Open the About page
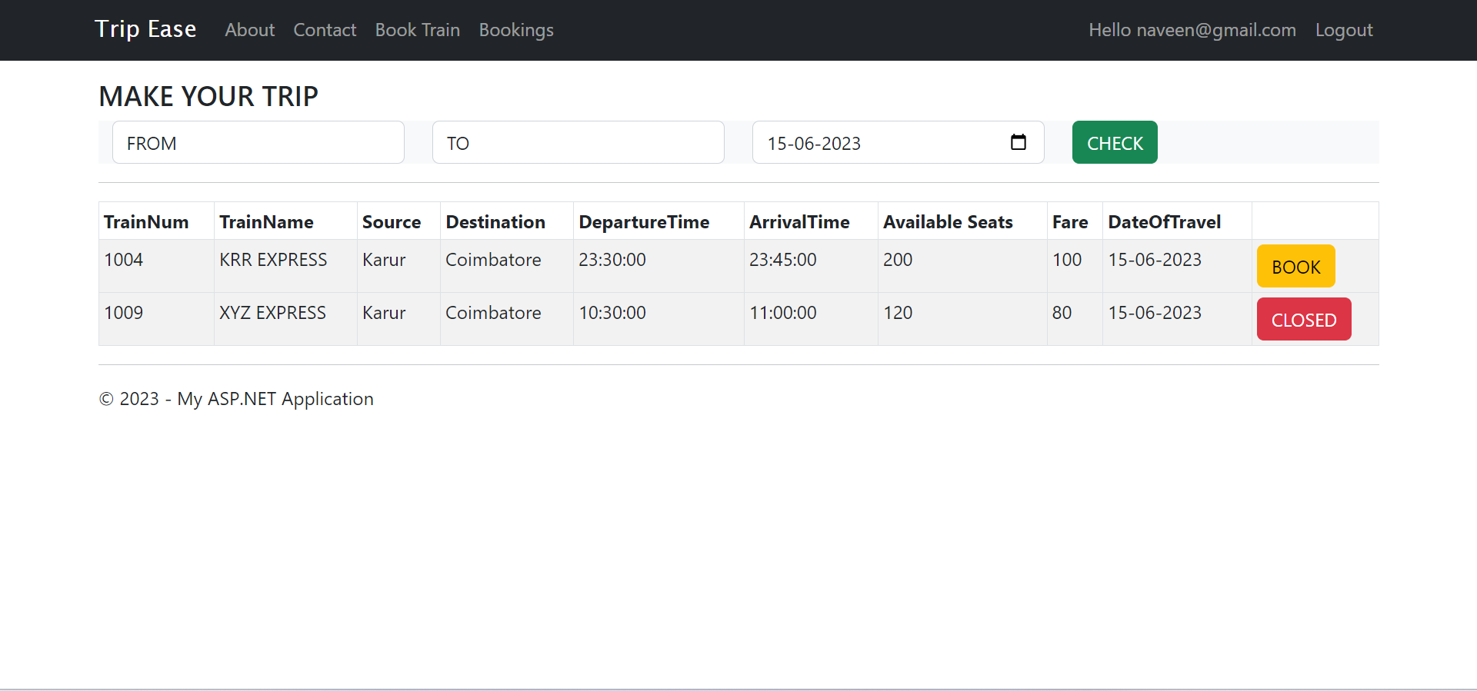The height and width of the screenshot is (691, 1477). [x=249, y=30]
